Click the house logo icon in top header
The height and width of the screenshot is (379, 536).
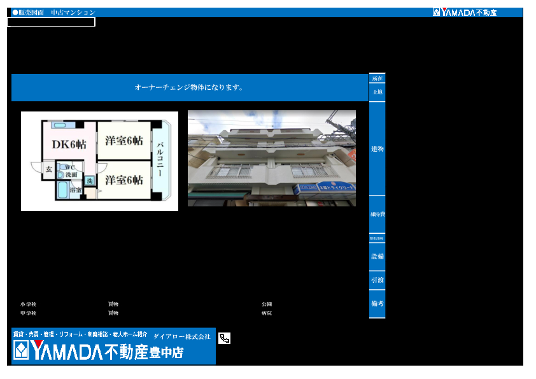point(437,12)
